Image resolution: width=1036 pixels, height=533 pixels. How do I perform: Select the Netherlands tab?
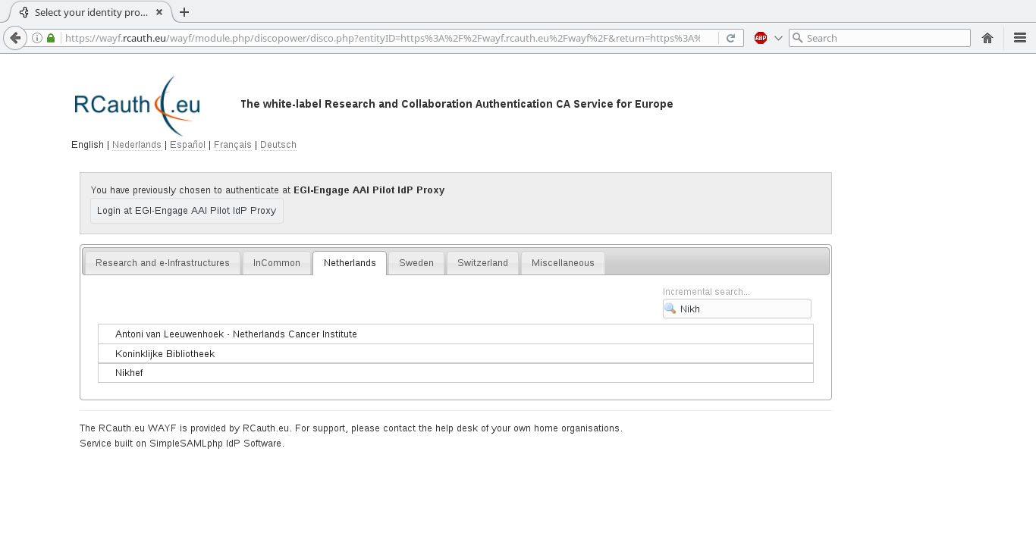click(x=350, y=263)
